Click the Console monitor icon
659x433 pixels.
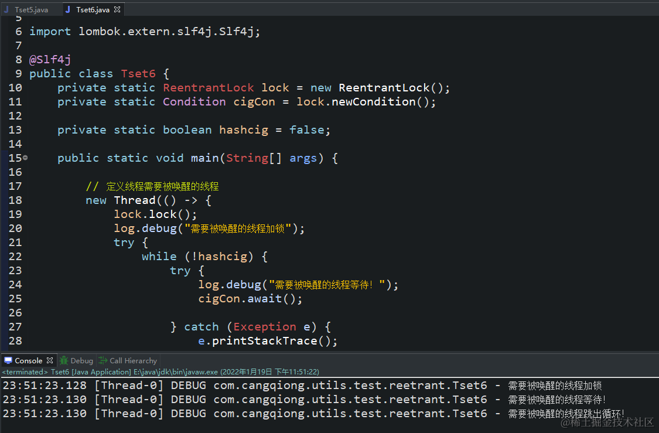click(8, 360)
